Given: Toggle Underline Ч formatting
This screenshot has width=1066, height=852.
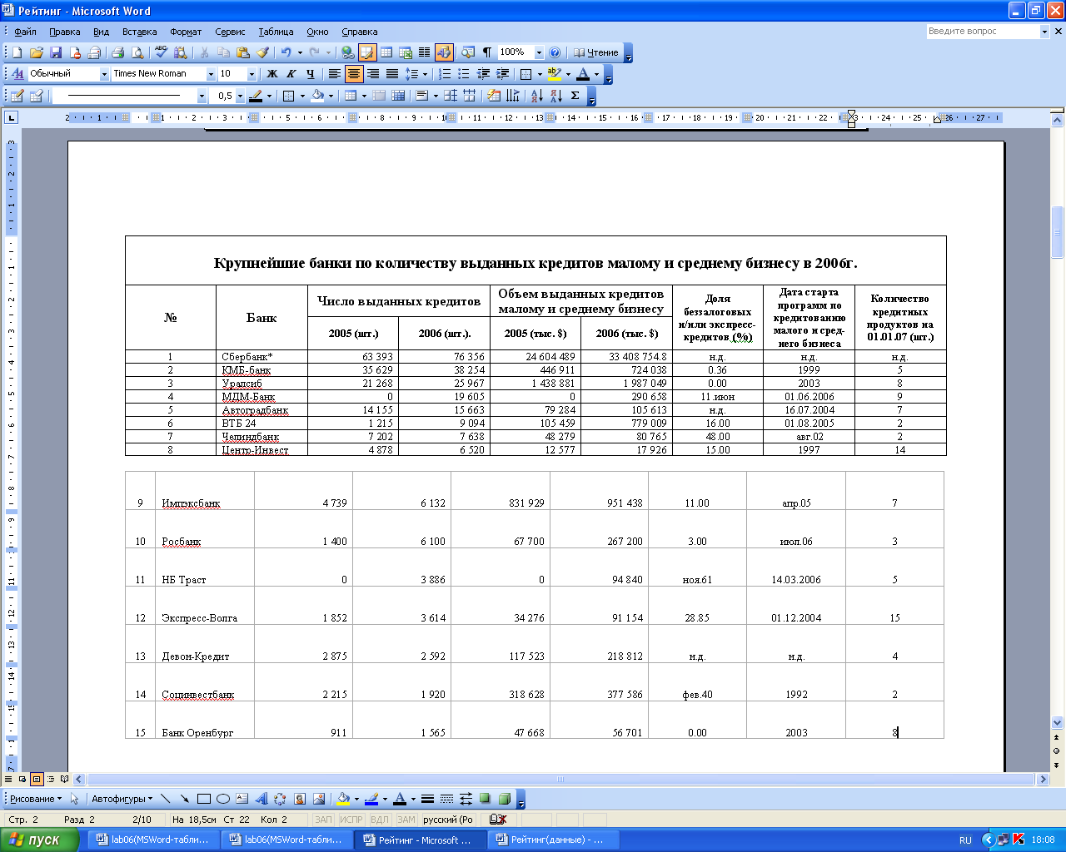Looking at the screenshot, I should (x=310, y=74).
